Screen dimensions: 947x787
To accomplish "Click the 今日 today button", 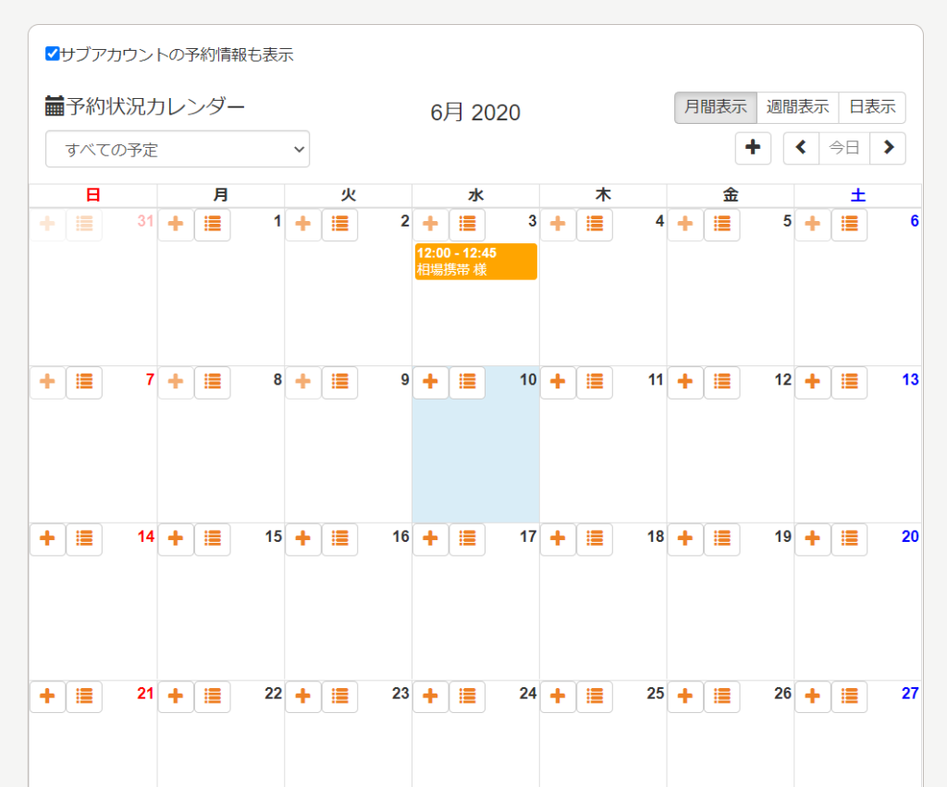I will coord(844,148).
